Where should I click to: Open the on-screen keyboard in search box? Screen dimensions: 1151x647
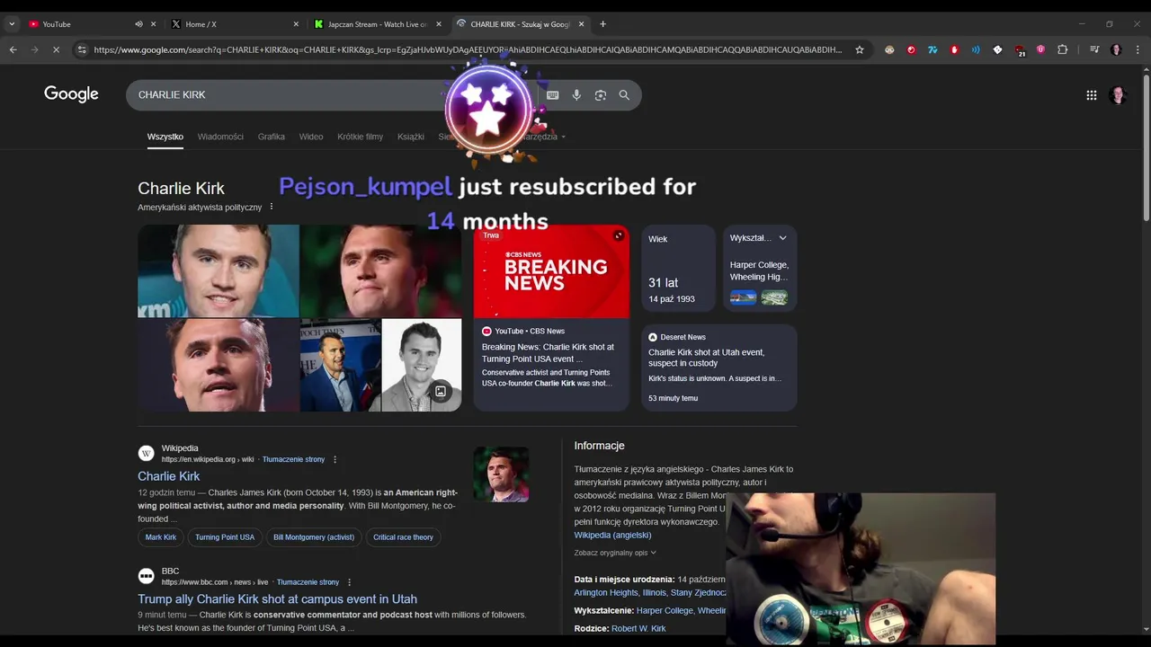pyautogui.click(x=552, y=94)
